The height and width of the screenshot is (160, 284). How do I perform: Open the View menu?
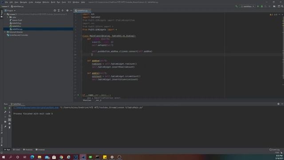pyautogui.click(x=16, y=2)
